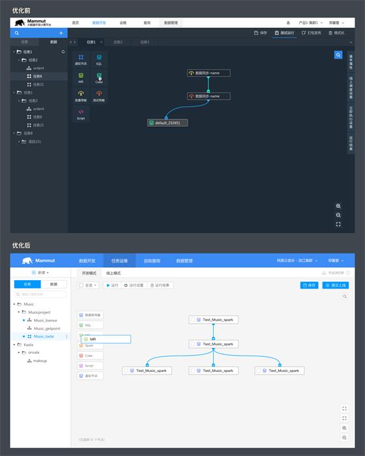Click the blue 保存 button
365x456 pixels.
(309, 285)
